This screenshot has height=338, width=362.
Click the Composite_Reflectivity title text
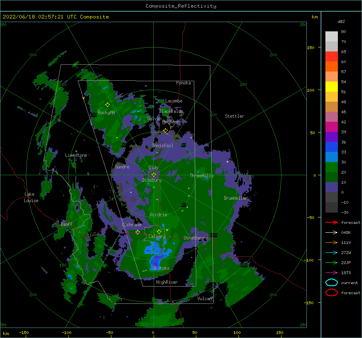[x=181, y=6]
